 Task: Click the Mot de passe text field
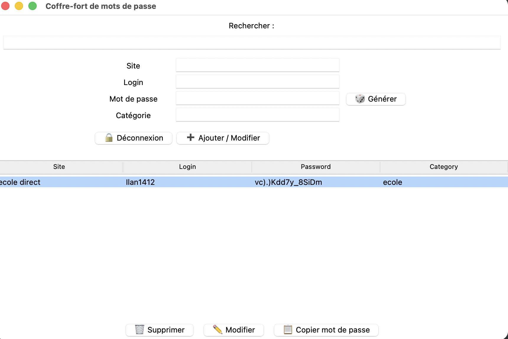click(x=257, y=98)
